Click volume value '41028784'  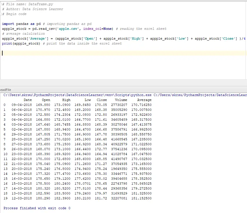(x=119, y=154)
